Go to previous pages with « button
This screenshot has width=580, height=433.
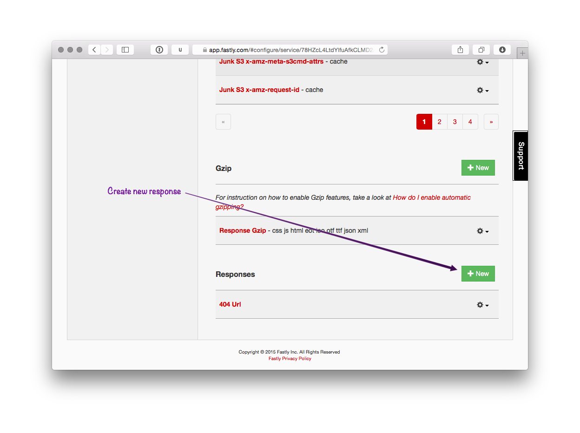223,122
